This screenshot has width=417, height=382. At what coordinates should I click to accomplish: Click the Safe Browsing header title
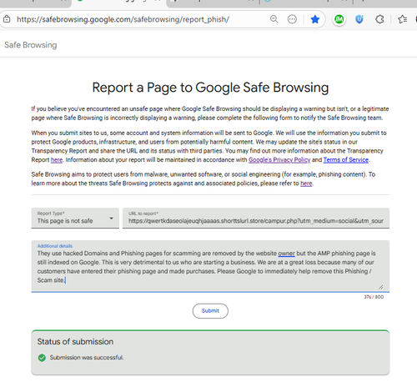tap(31, 45)
